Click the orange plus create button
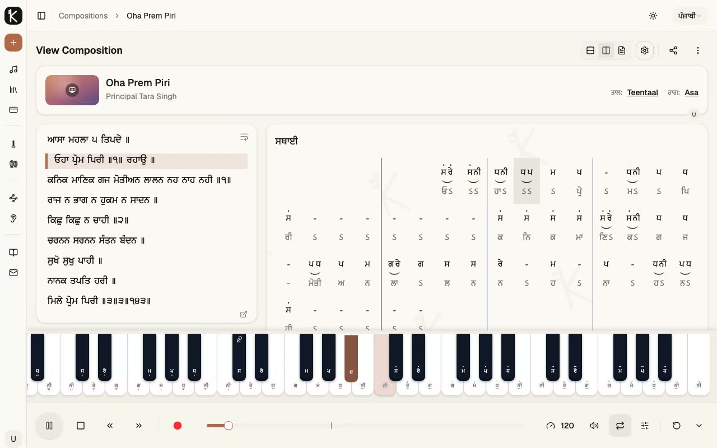This screenshot has width=717, height=448. [13, 43]
